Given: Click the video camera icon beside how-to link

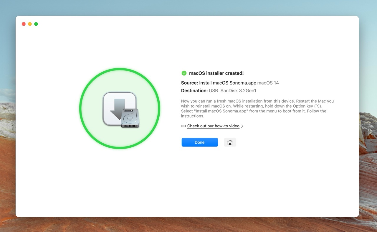Looking at the screenshot, I should point(183,126).
